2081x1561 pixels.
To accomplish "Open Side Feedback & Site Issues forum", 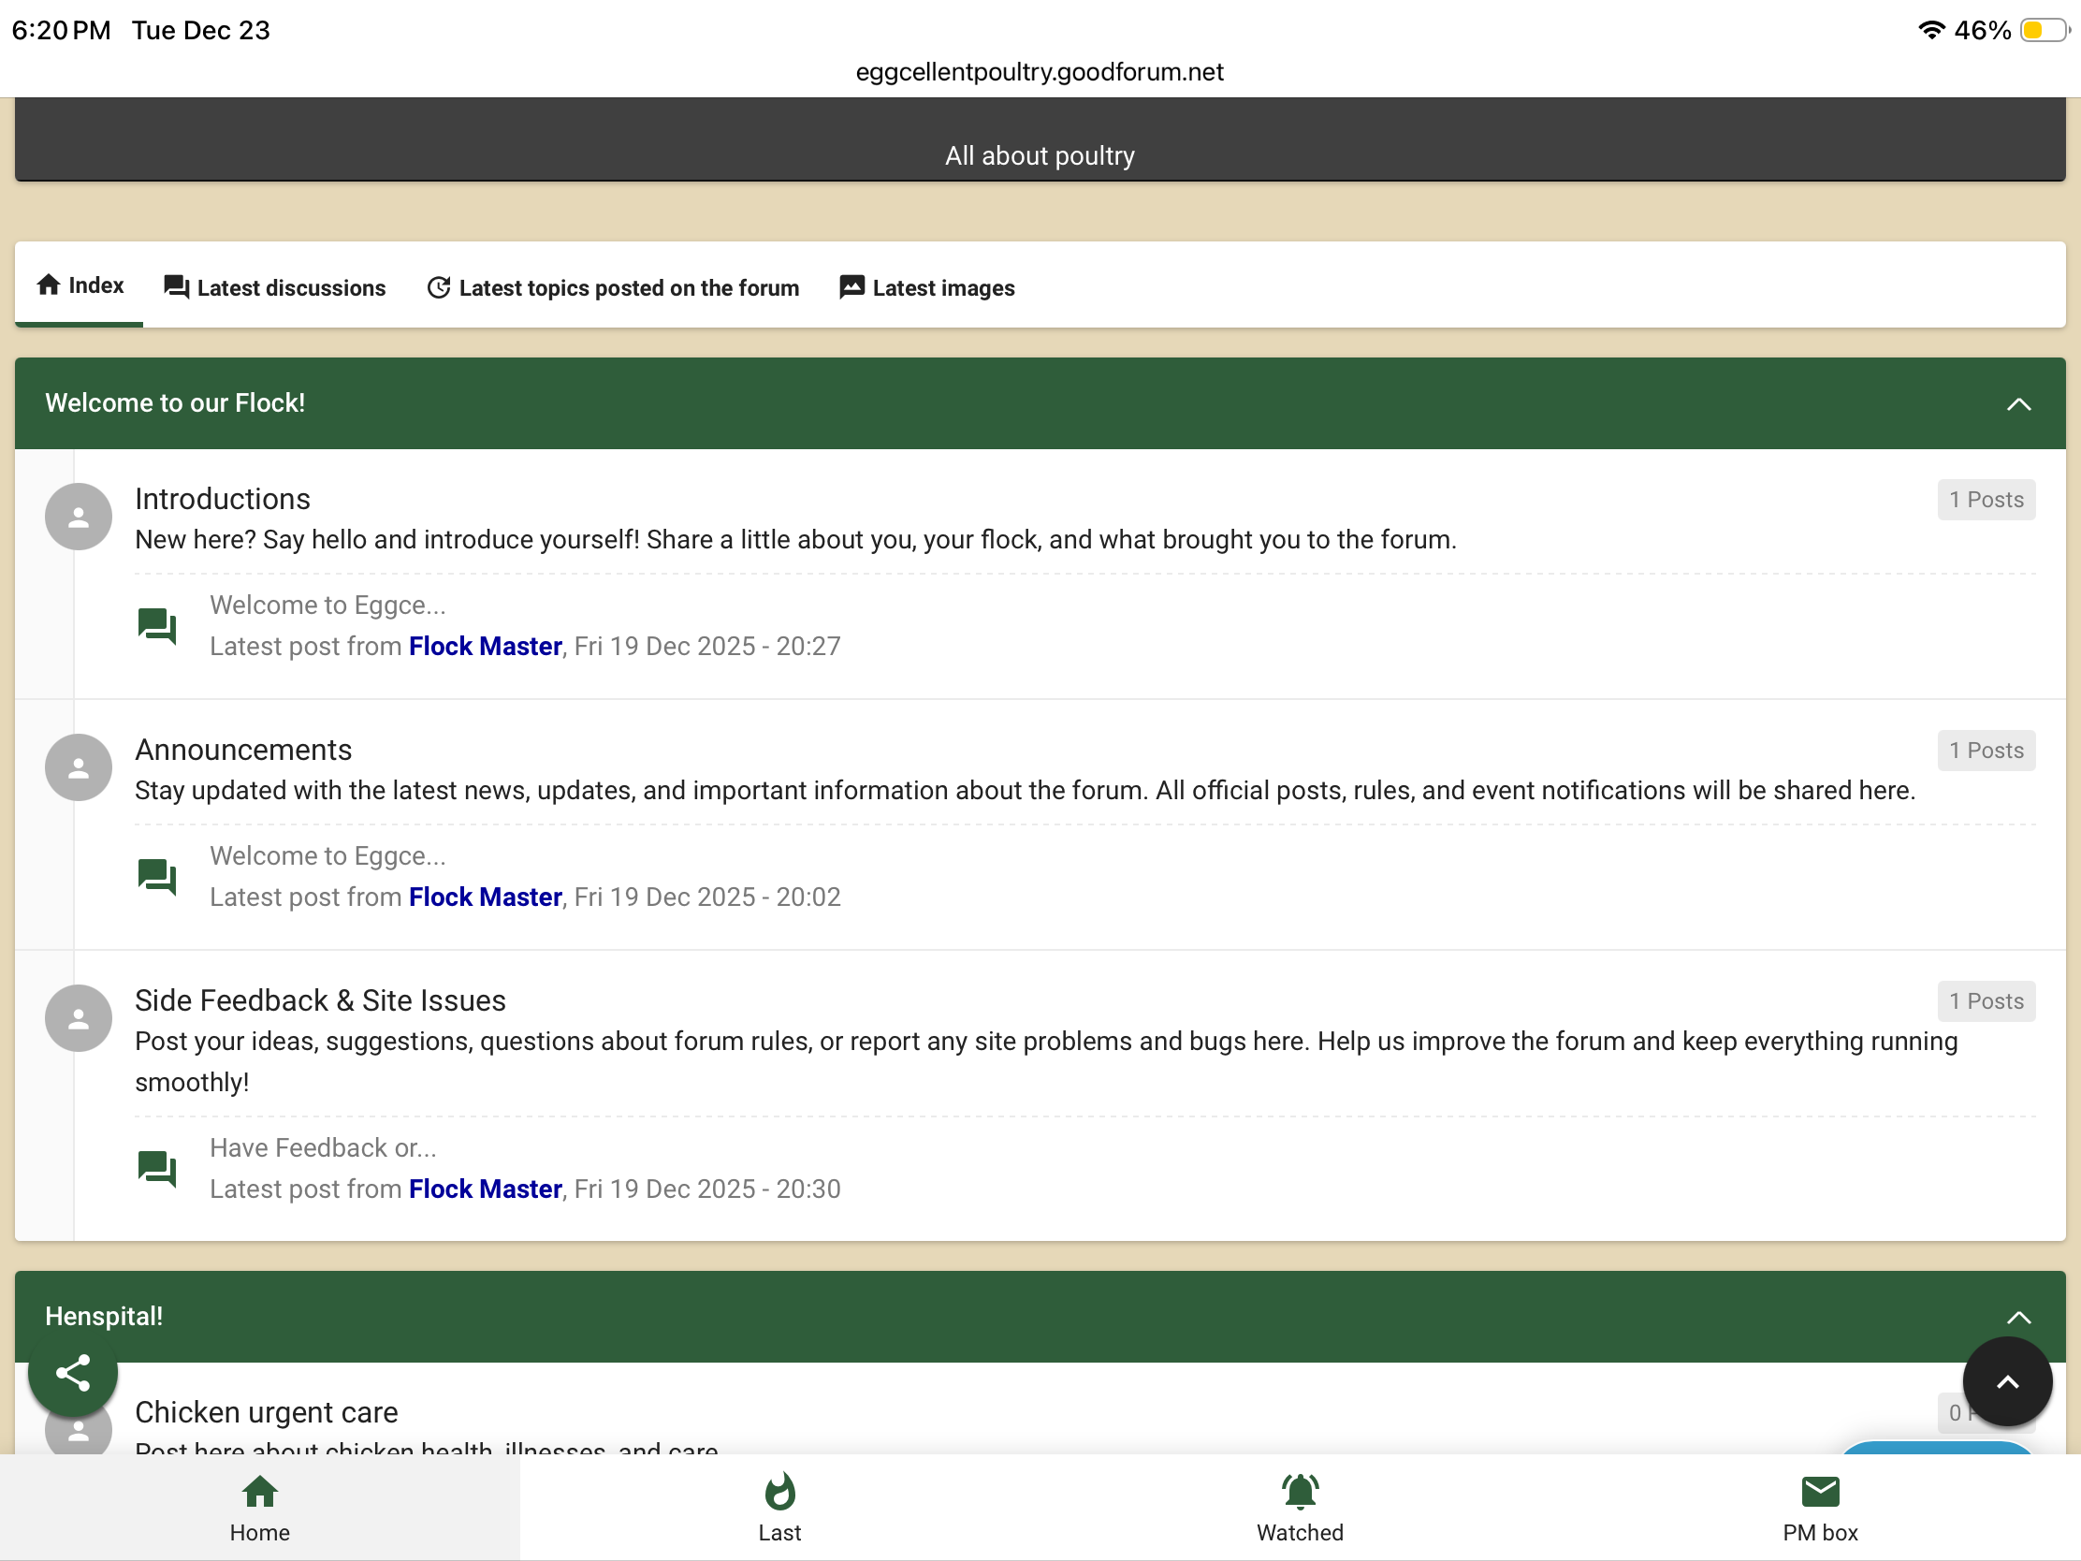I will click(x=320, y=1000).
